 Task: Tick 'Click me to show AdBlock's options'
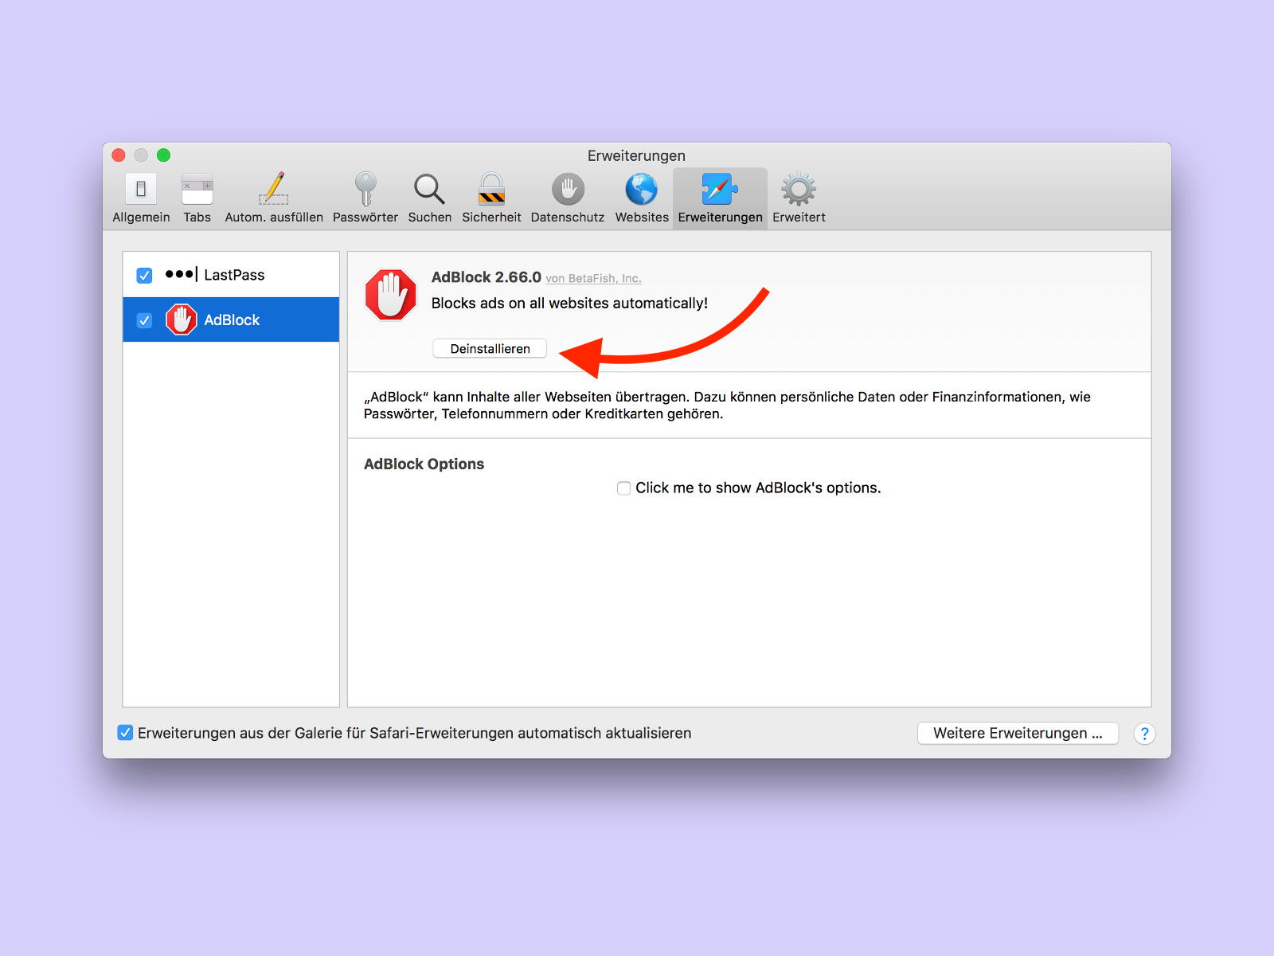point(623,488)
